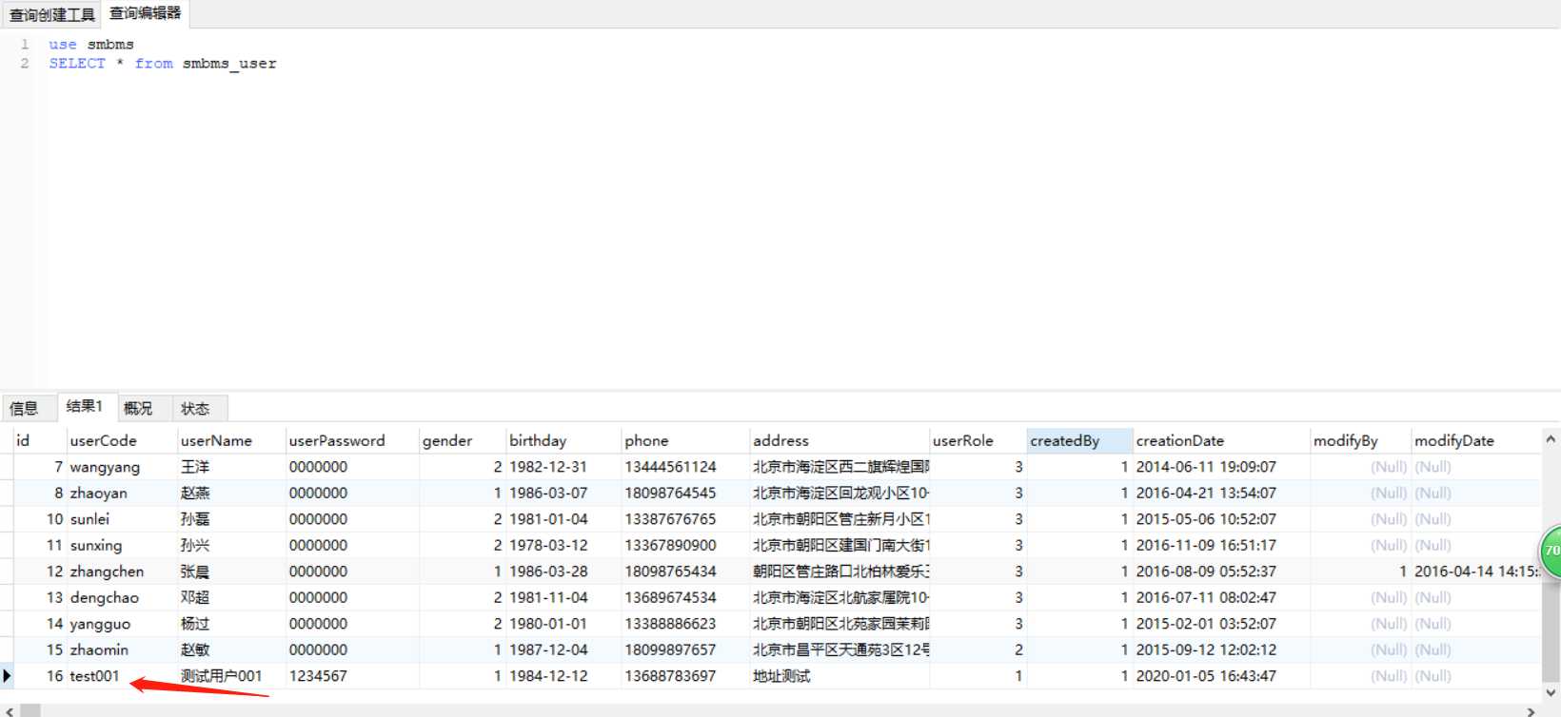The image size is (1561, 717).
Task: Select the createdBy column header
Action: tap(1080, 440)
